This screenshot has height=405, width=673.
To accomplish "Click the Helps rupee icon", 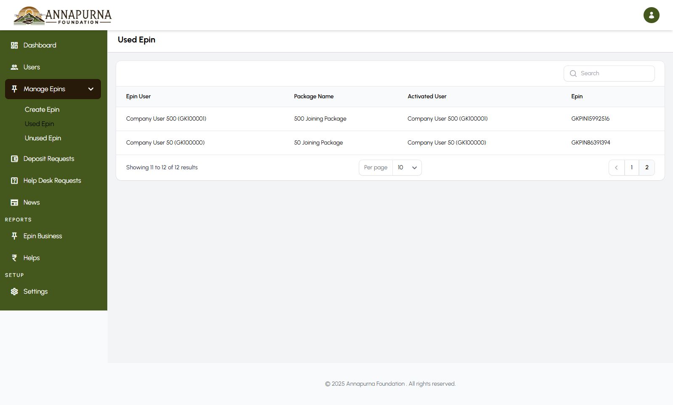I will (x=14, y=258).
